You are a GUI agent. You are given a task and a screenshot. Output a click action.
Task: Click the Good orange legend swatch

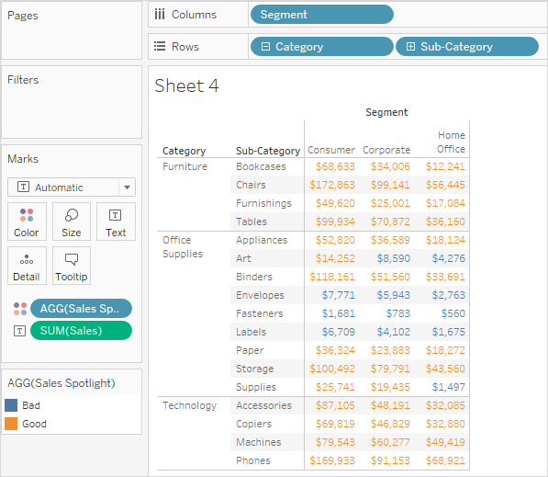click(x=11, y=424)
